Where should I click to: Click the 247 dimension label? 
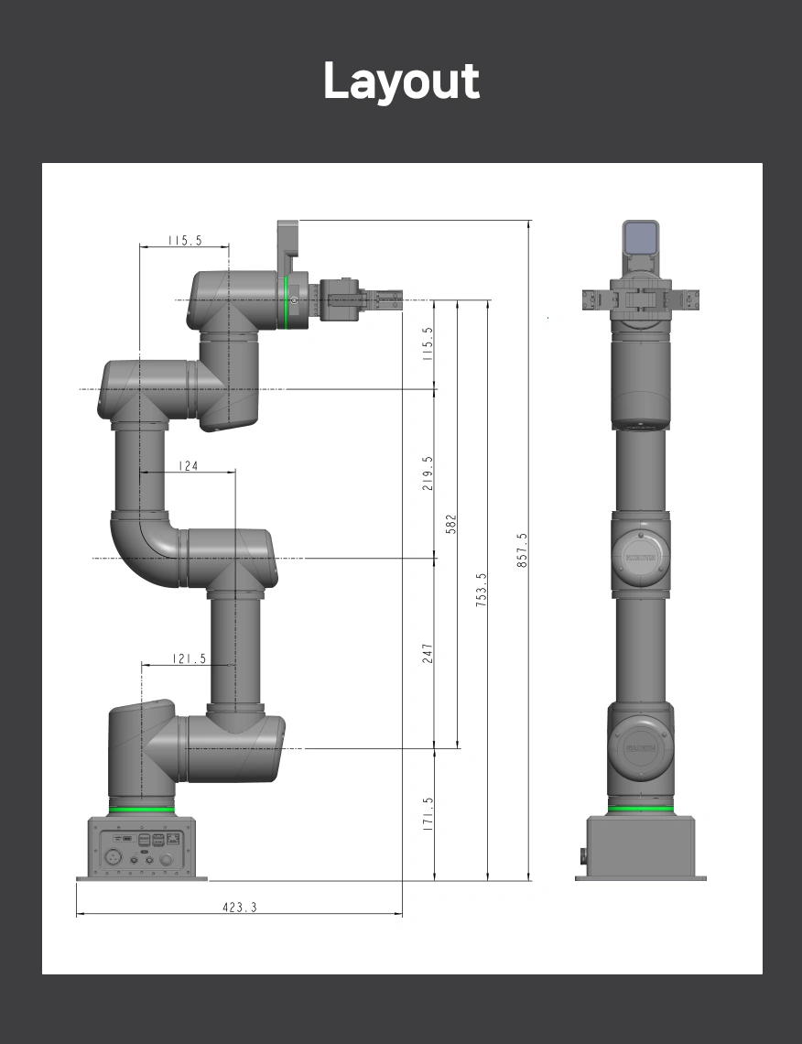428,653
